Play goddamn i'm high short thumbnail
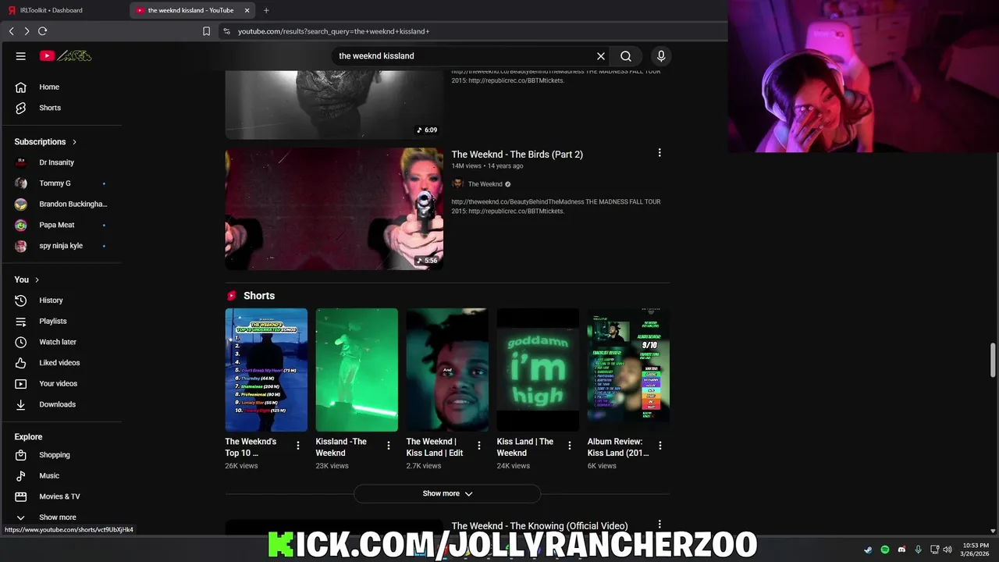This screenshot has height=562, width=999. coord(538,370)
